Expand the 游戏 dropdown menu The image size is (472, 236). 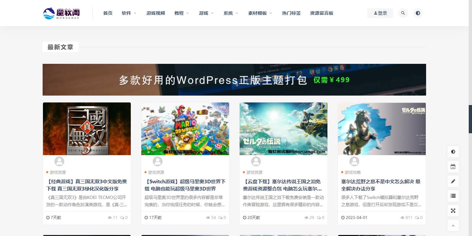pyautogui.click(x=206, y=13)
